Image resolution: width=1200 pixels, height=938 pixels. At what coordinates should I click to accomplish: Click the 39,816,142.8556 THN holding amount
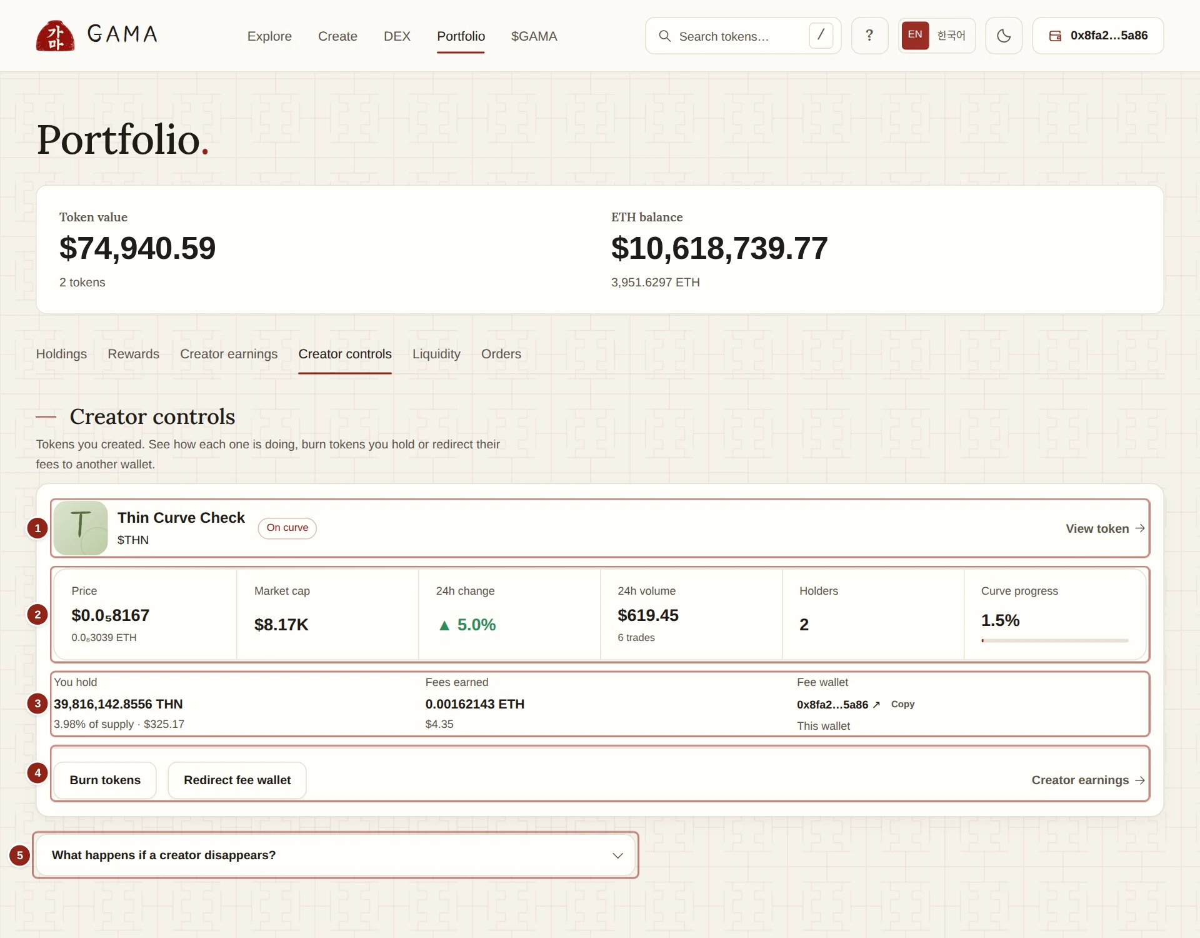(118, 704)
